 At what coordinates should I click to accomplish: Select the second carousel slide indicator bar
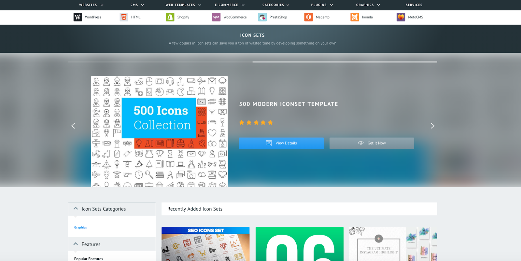coord(345,62)
